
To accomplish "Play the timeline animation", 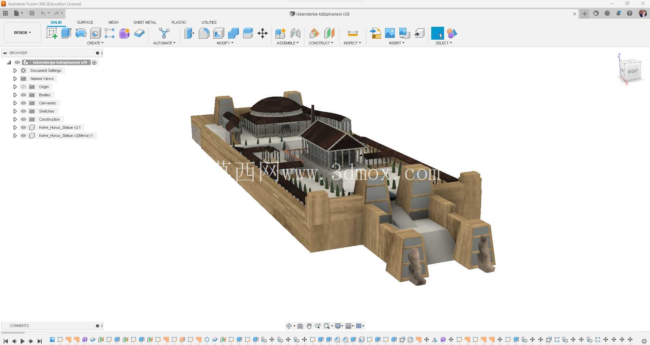I will point(22,341).
